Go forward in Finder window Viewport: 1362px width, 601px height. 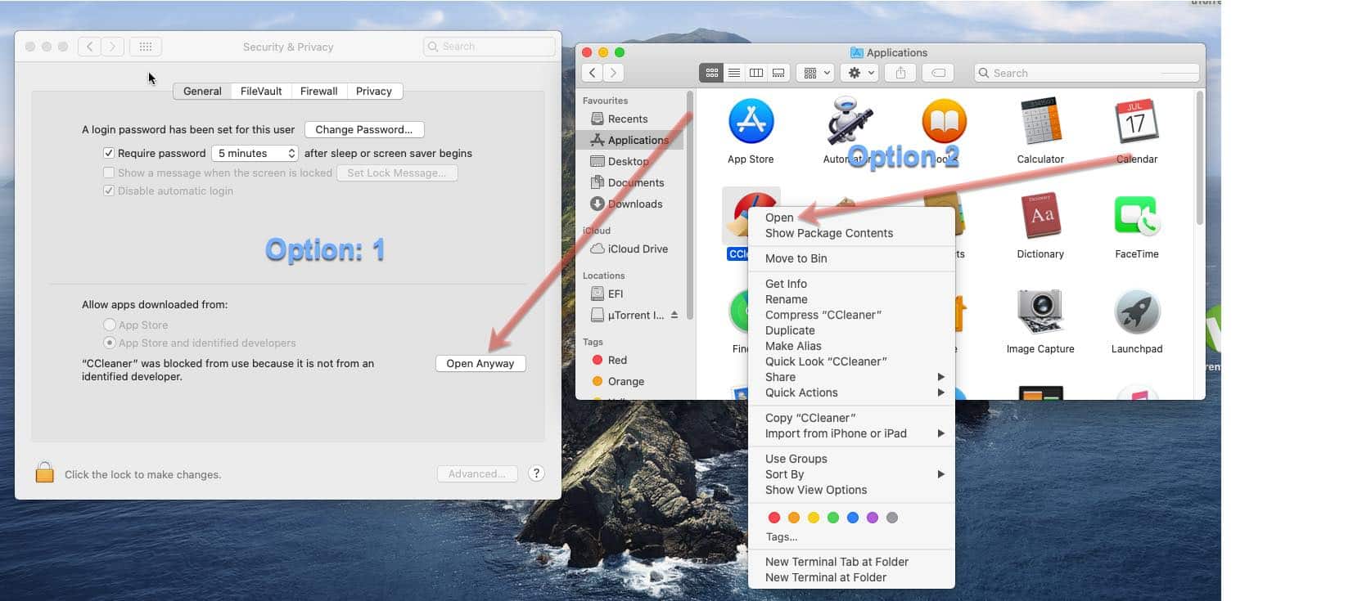coord(613,73)
